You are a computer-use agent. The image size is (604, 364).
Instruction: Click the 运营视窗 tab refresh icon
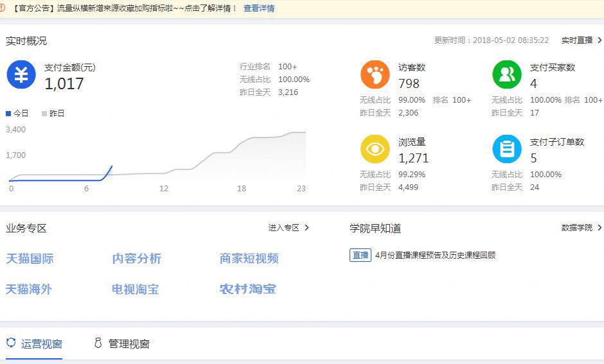tap(11, 342)
